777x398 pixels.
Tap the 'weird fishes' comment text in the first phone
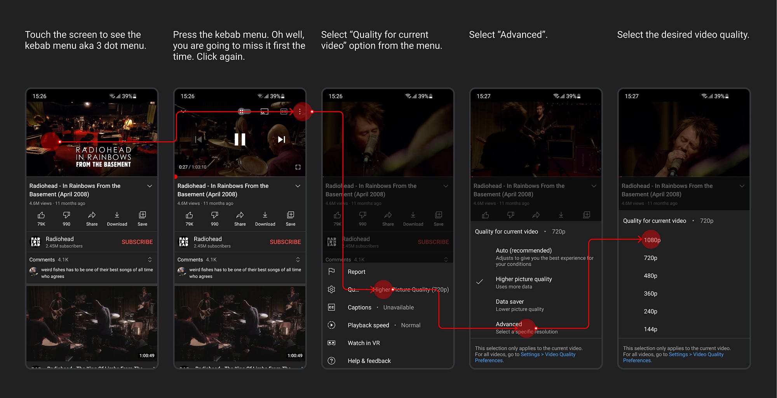point(97,273)
